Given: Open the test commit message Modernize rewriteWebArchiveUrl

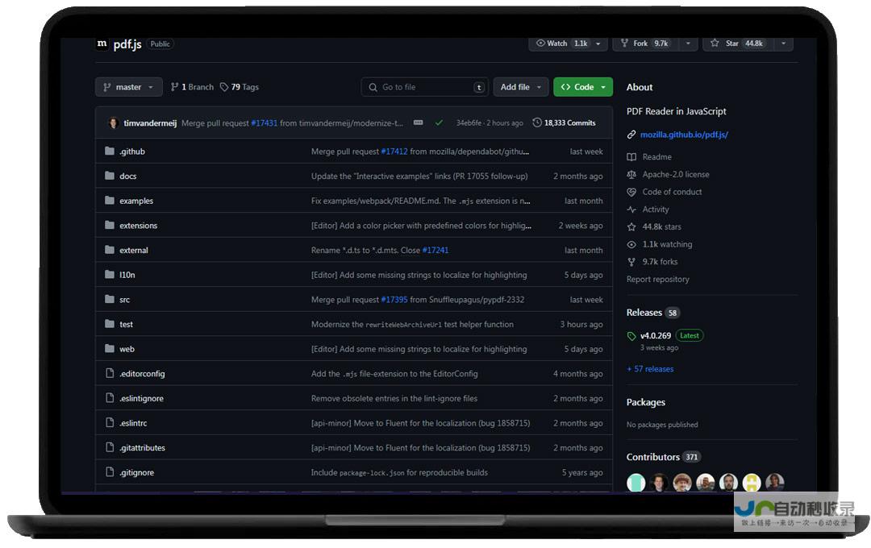Looking at the screenshot, I should click(412, 324).
